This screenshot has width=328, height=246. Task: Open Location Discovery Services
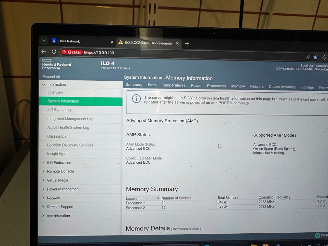(70, 145)
